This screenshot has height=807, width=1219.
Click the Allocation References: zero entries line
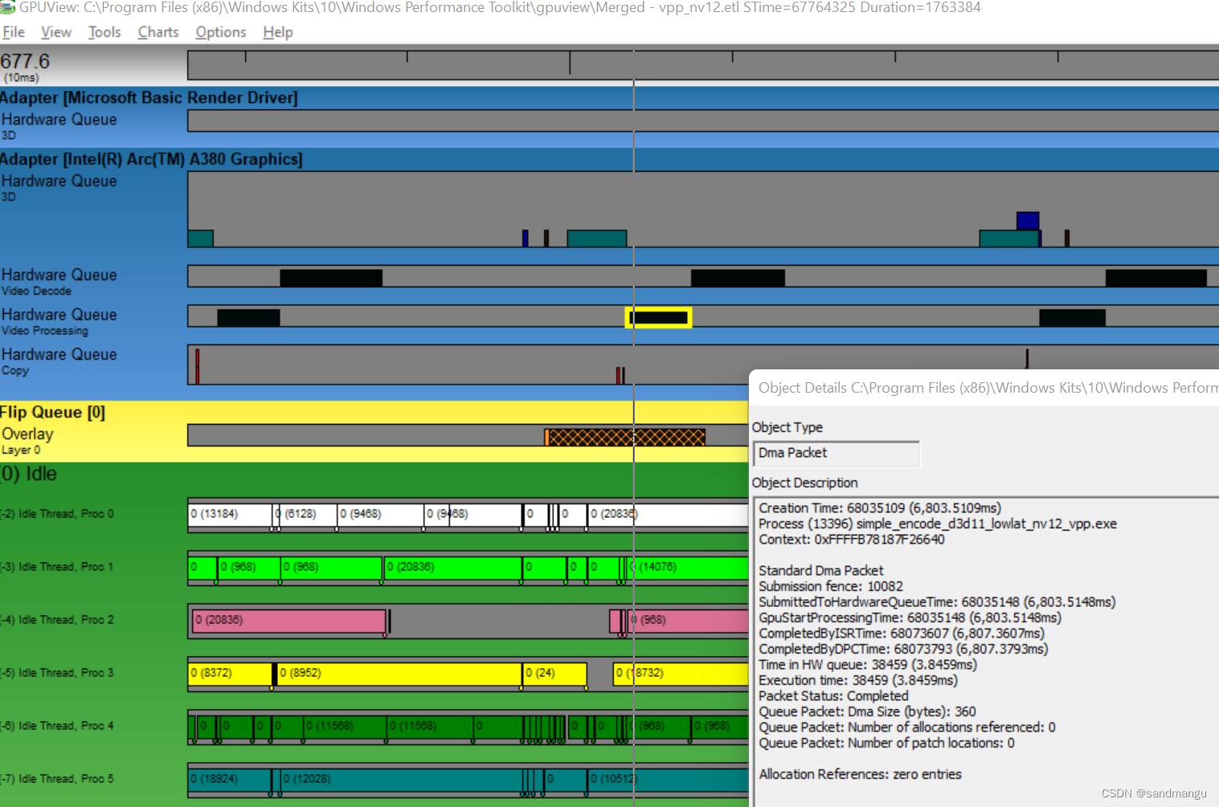pos(860,774)
